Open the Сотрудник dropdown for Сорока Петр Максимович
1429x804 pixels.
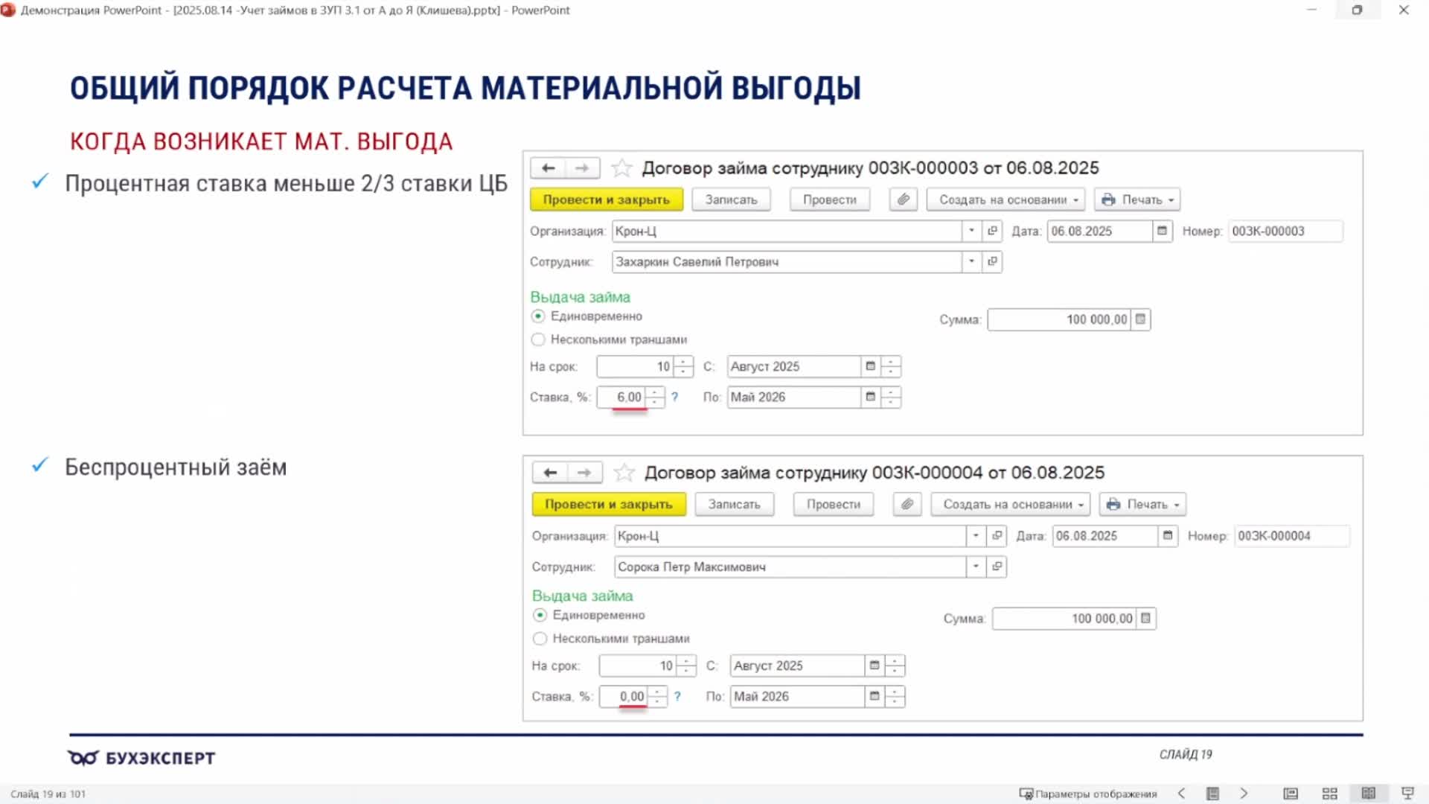(x=976, y=567)
